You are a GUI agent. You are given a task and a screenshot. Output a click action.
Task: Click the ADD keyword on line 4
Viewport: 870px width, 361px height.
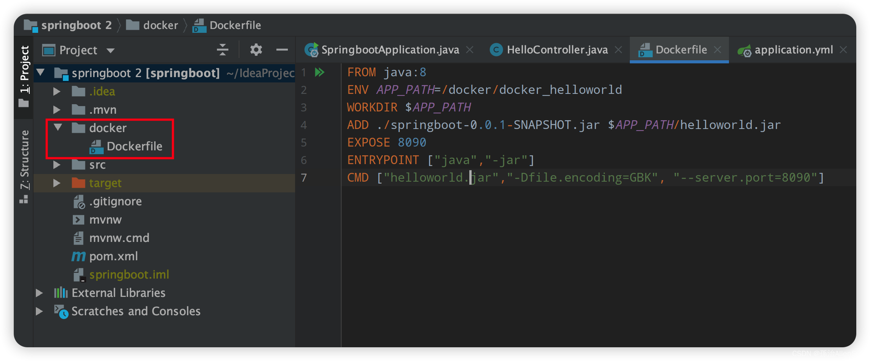pos(358,125)
